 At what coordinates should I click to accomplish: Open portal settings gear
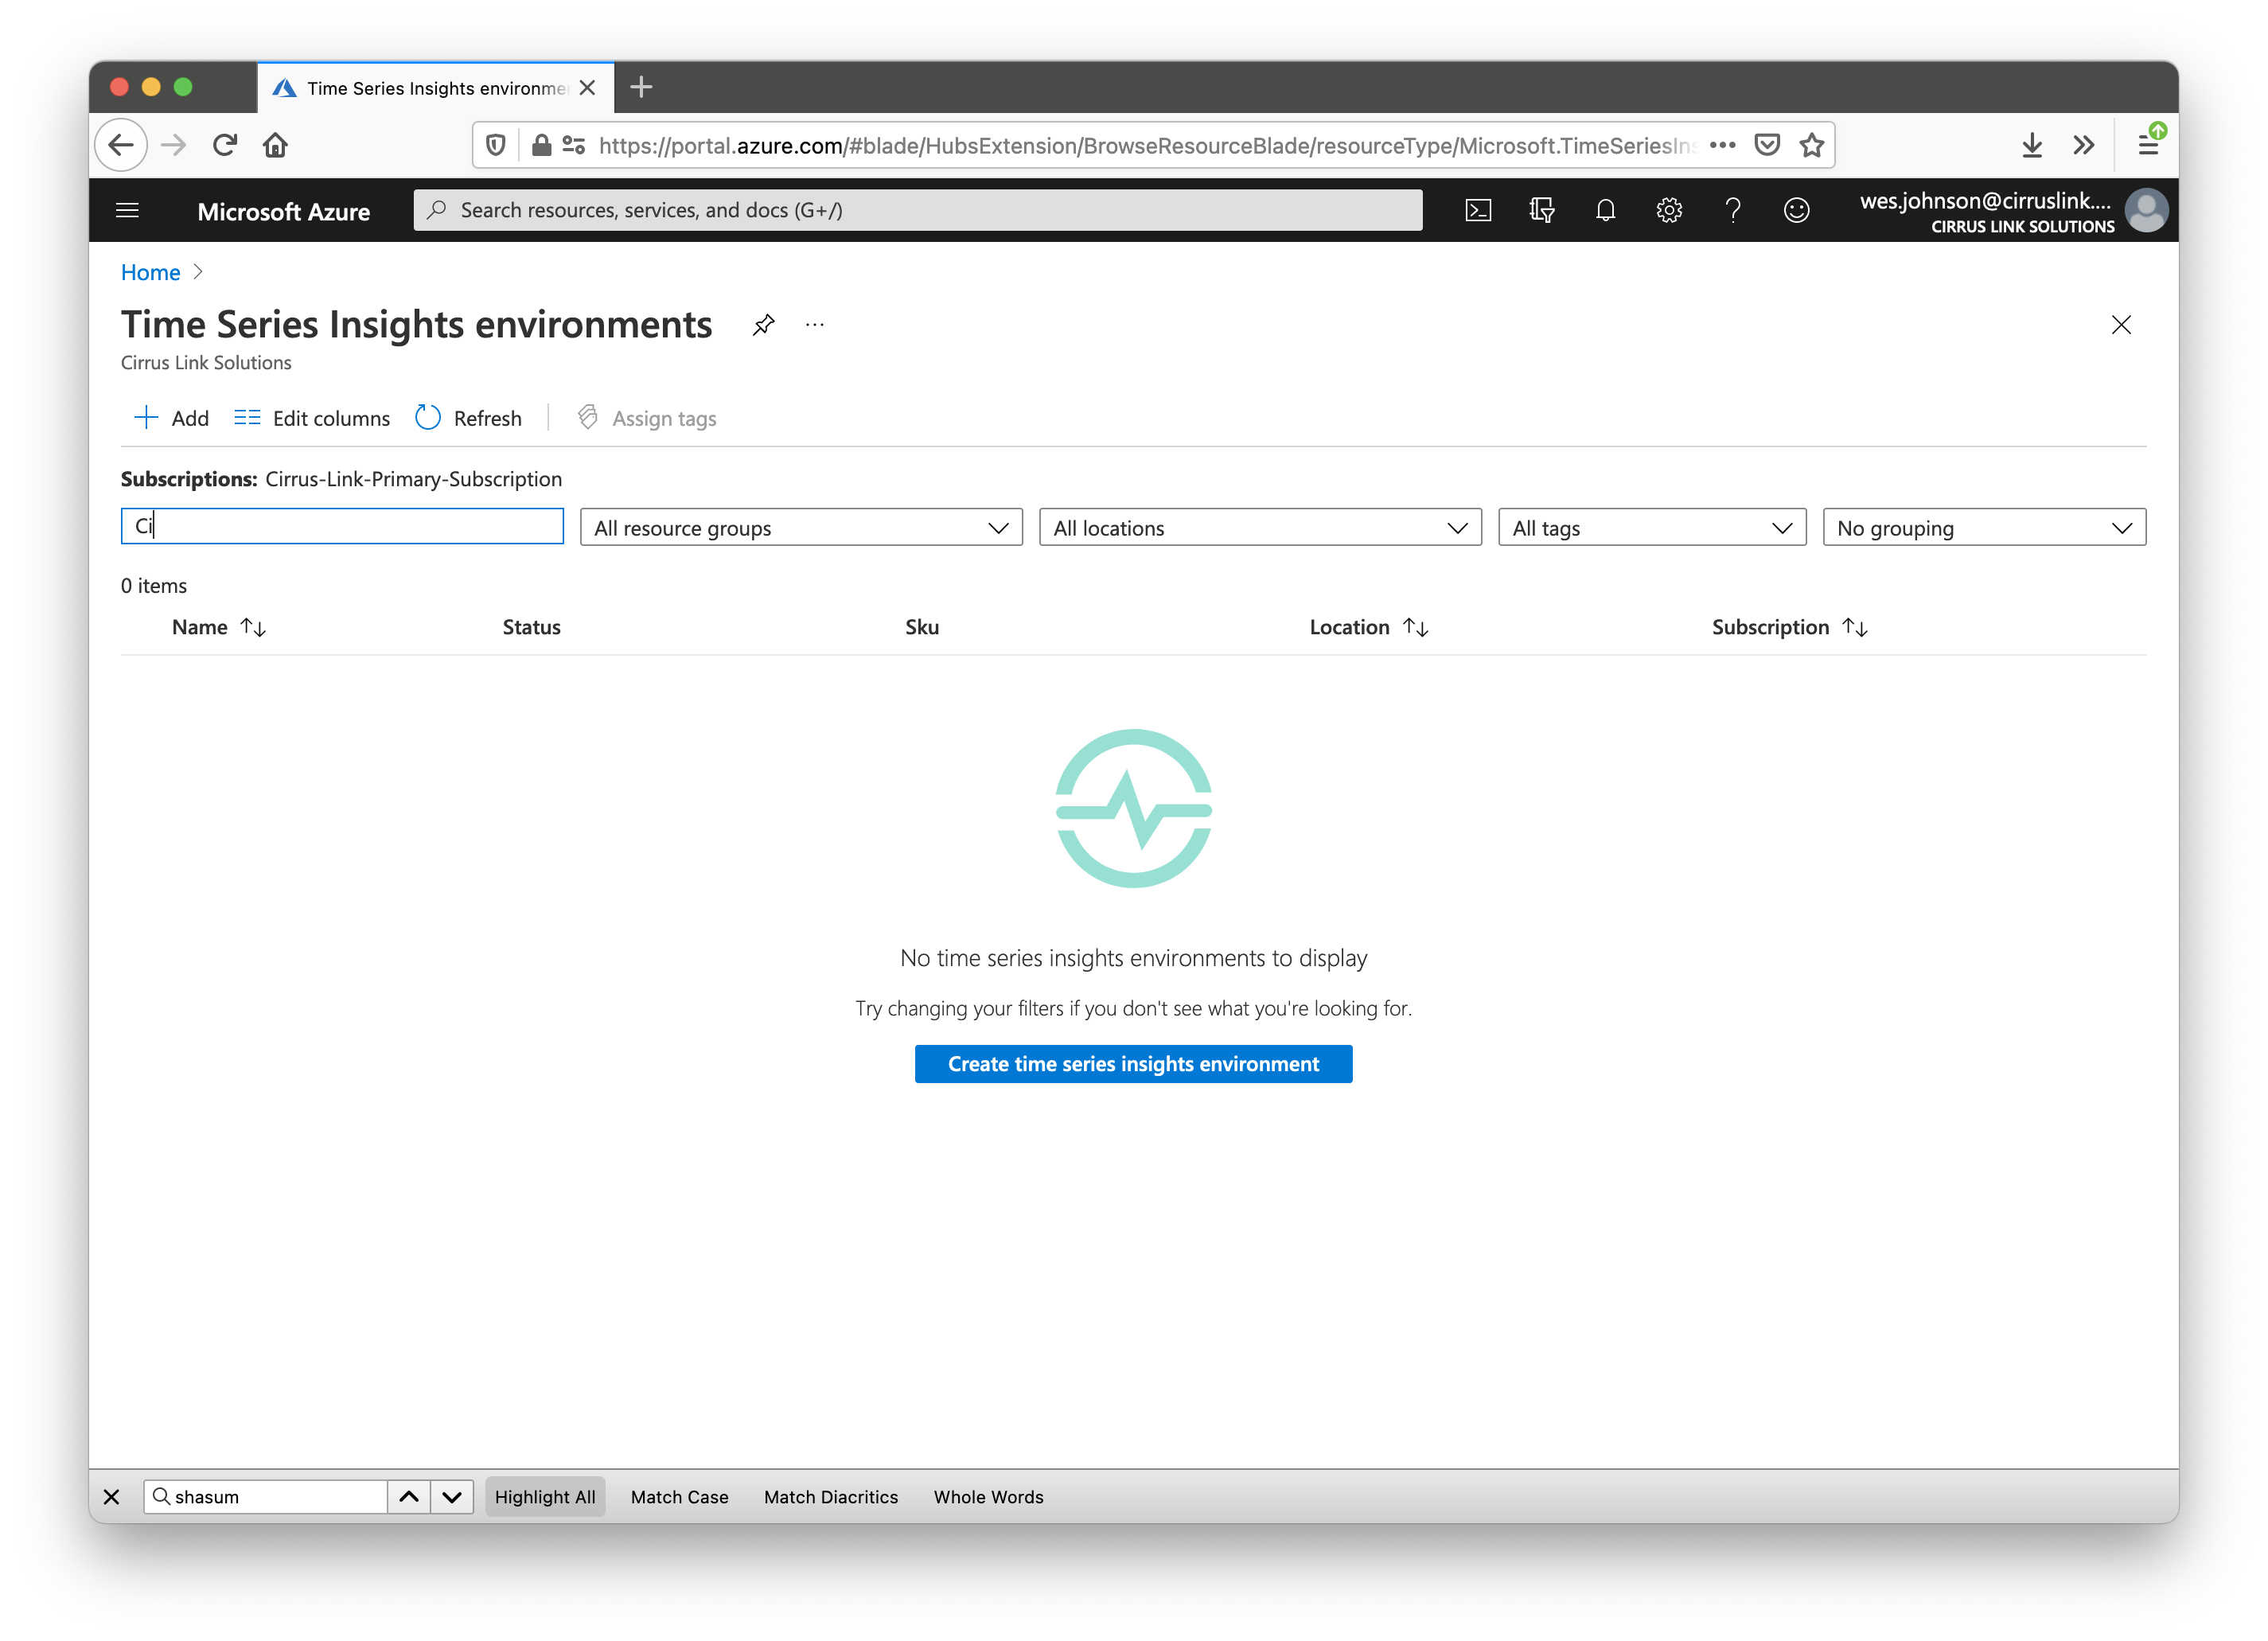[1669, 210]
